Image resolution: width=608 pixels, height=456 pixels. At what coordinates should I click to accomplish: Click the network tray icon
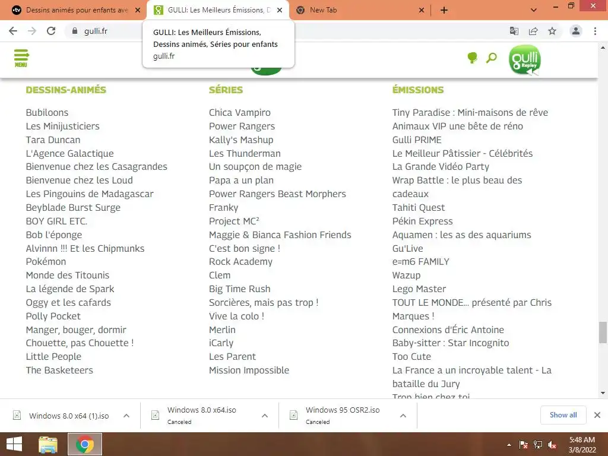pyautogui.click(x=538, y=445)
